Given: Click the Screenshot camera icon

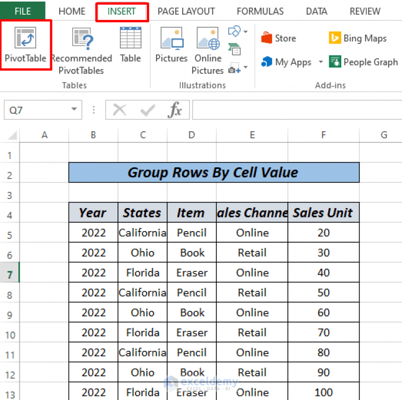Looking at the screenshot, I should (x=234, y=68).
